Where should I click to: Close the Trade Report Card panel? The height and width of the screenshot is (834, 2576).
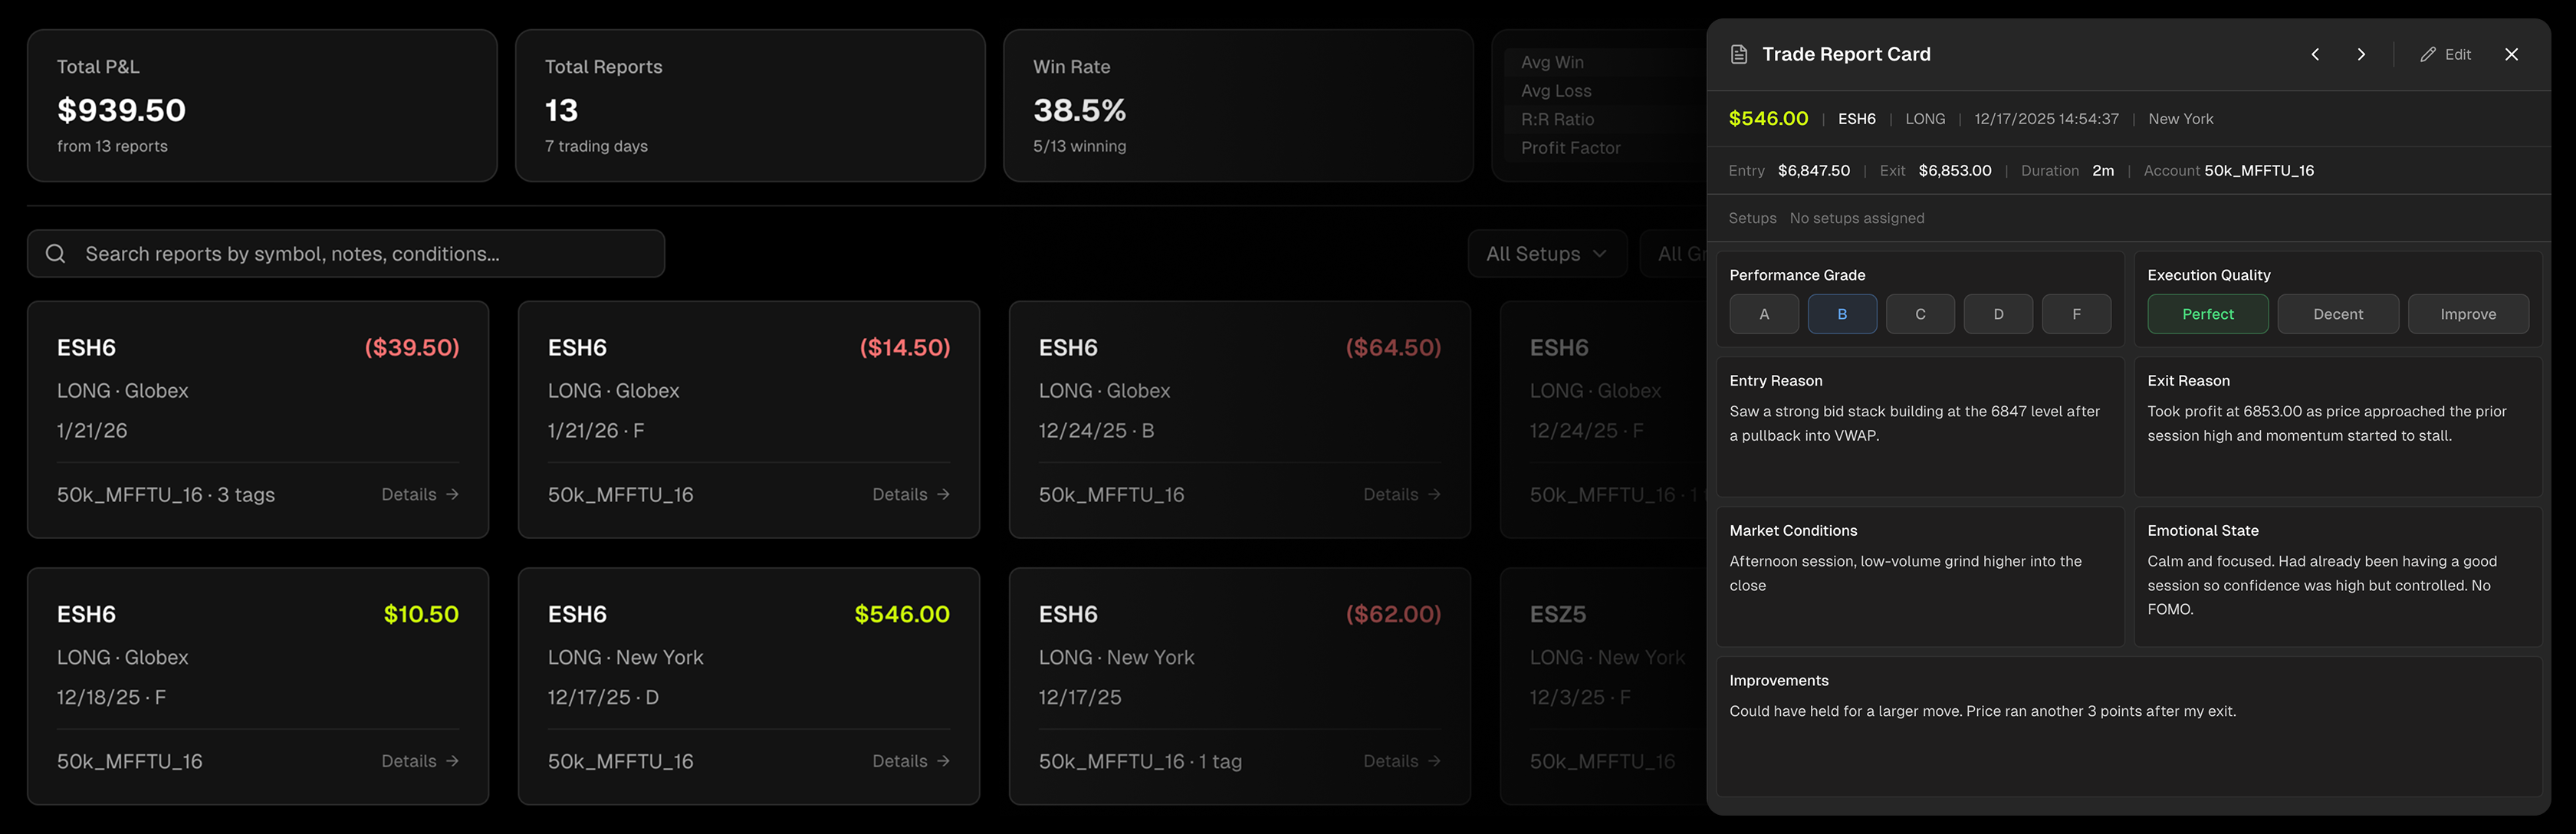pos(2512,54)
